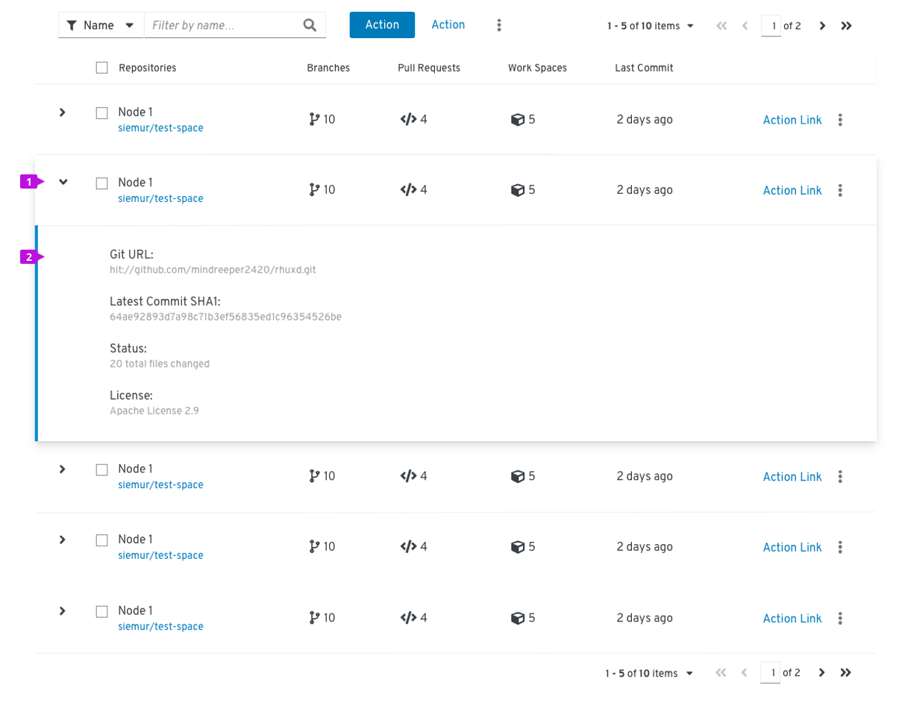Screen dimensions: 902x711
Task: Click the branches icon in the third row
Action: tap(314, 476)
